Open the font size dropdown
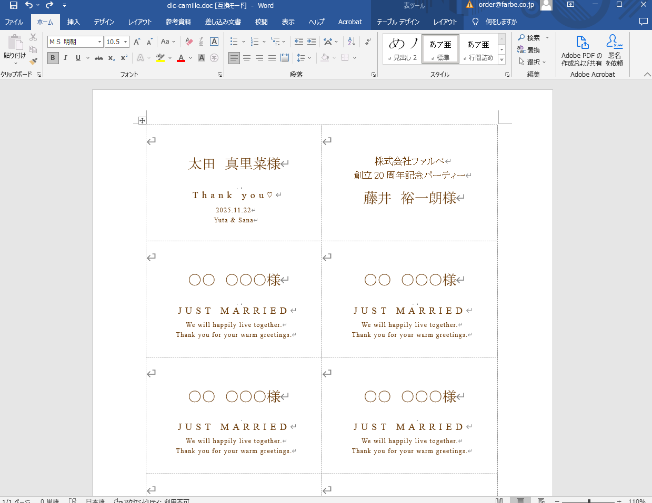This screenshot has height=503, width=652. (x=124, y=42)
